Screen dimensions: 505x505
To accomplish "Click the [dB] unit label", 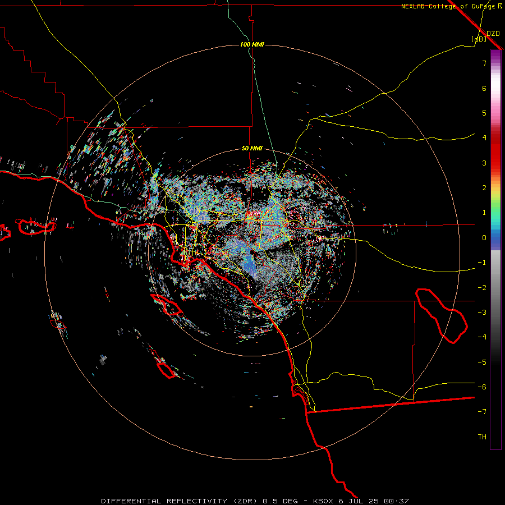I will pos(479,39).
